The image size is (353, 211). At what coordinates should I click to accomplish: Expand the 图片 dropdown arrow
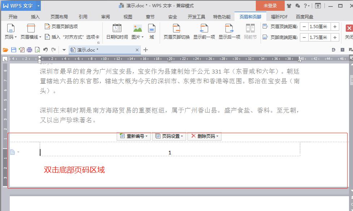142,37
